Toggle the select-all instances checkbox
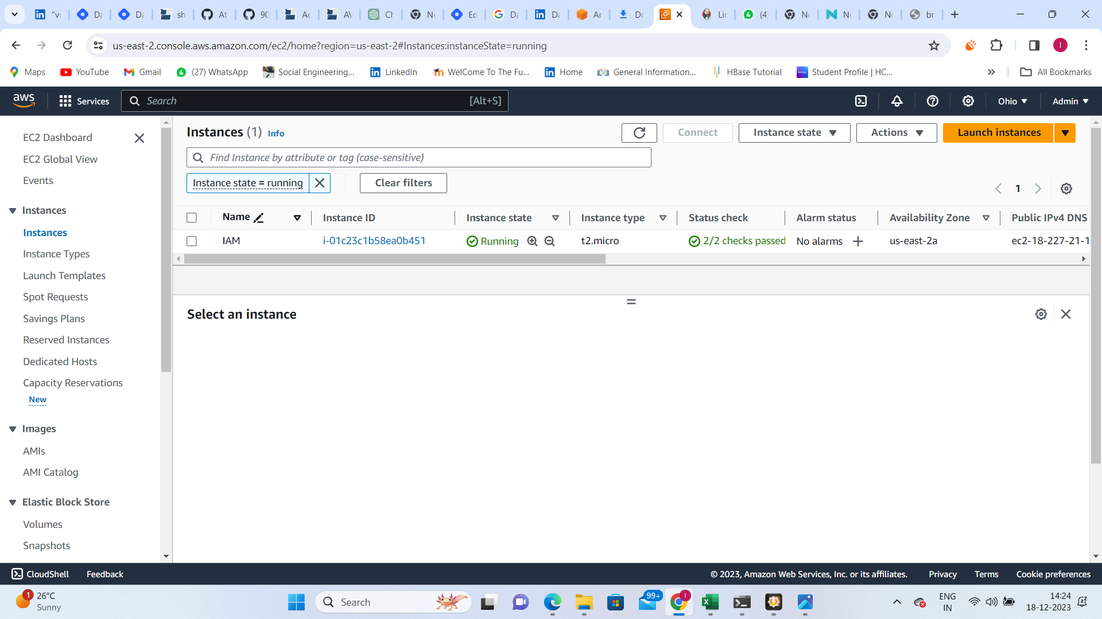 click(192, 218)
